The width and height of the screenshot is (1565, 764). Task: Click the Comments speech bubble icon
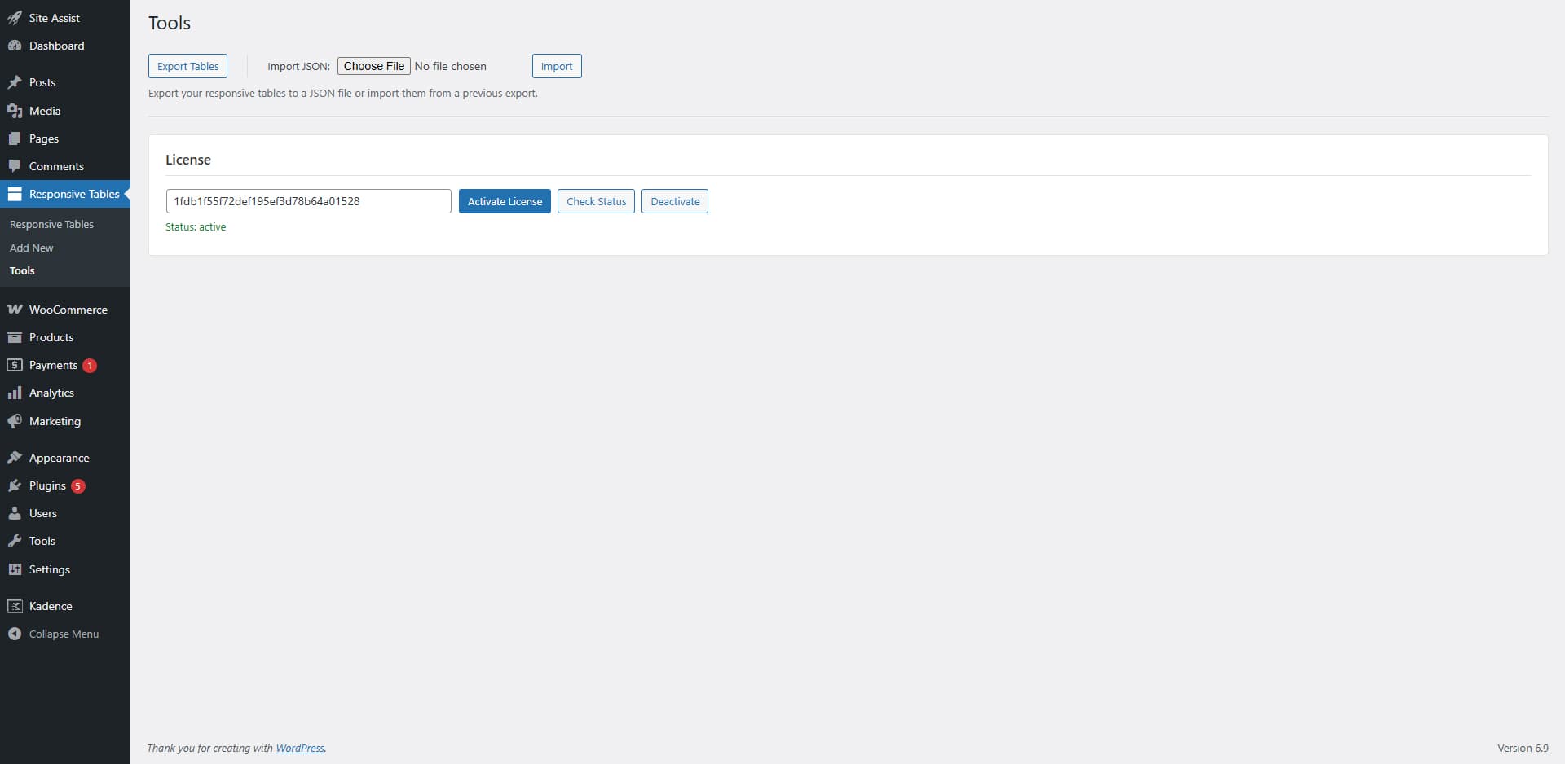pos(15,166)
